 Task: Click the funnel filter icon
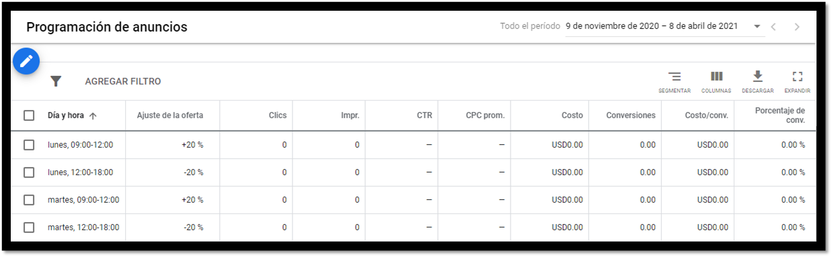tap(56, 81)
